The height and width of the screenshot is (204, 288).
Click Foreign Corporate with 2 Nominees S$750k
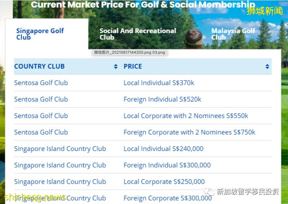pyautogui.click(x=189, y=132)
